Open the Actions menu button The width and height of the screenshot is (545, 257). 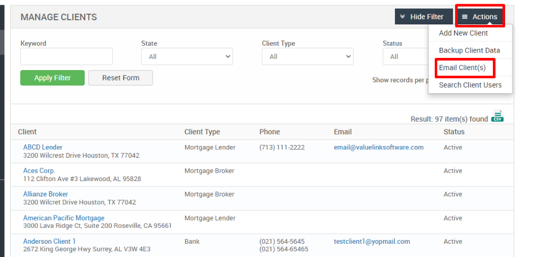(480, 16)
